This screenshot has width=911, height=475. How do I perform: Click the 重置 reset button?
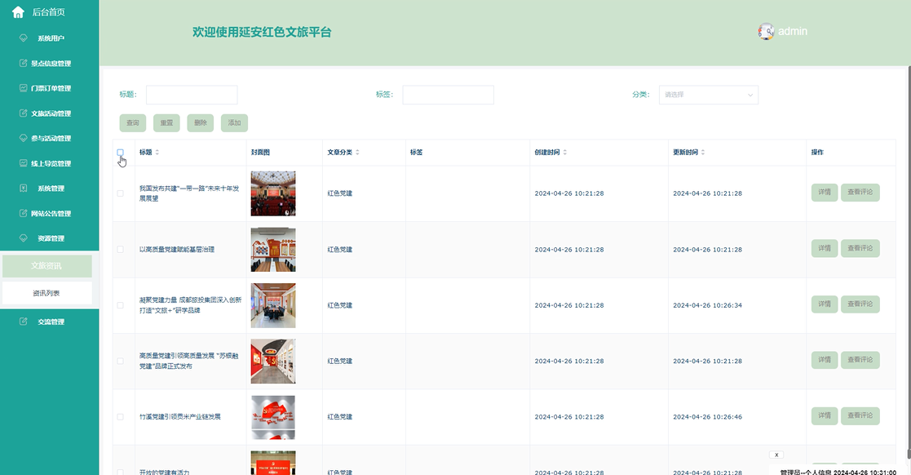point(166,122)
